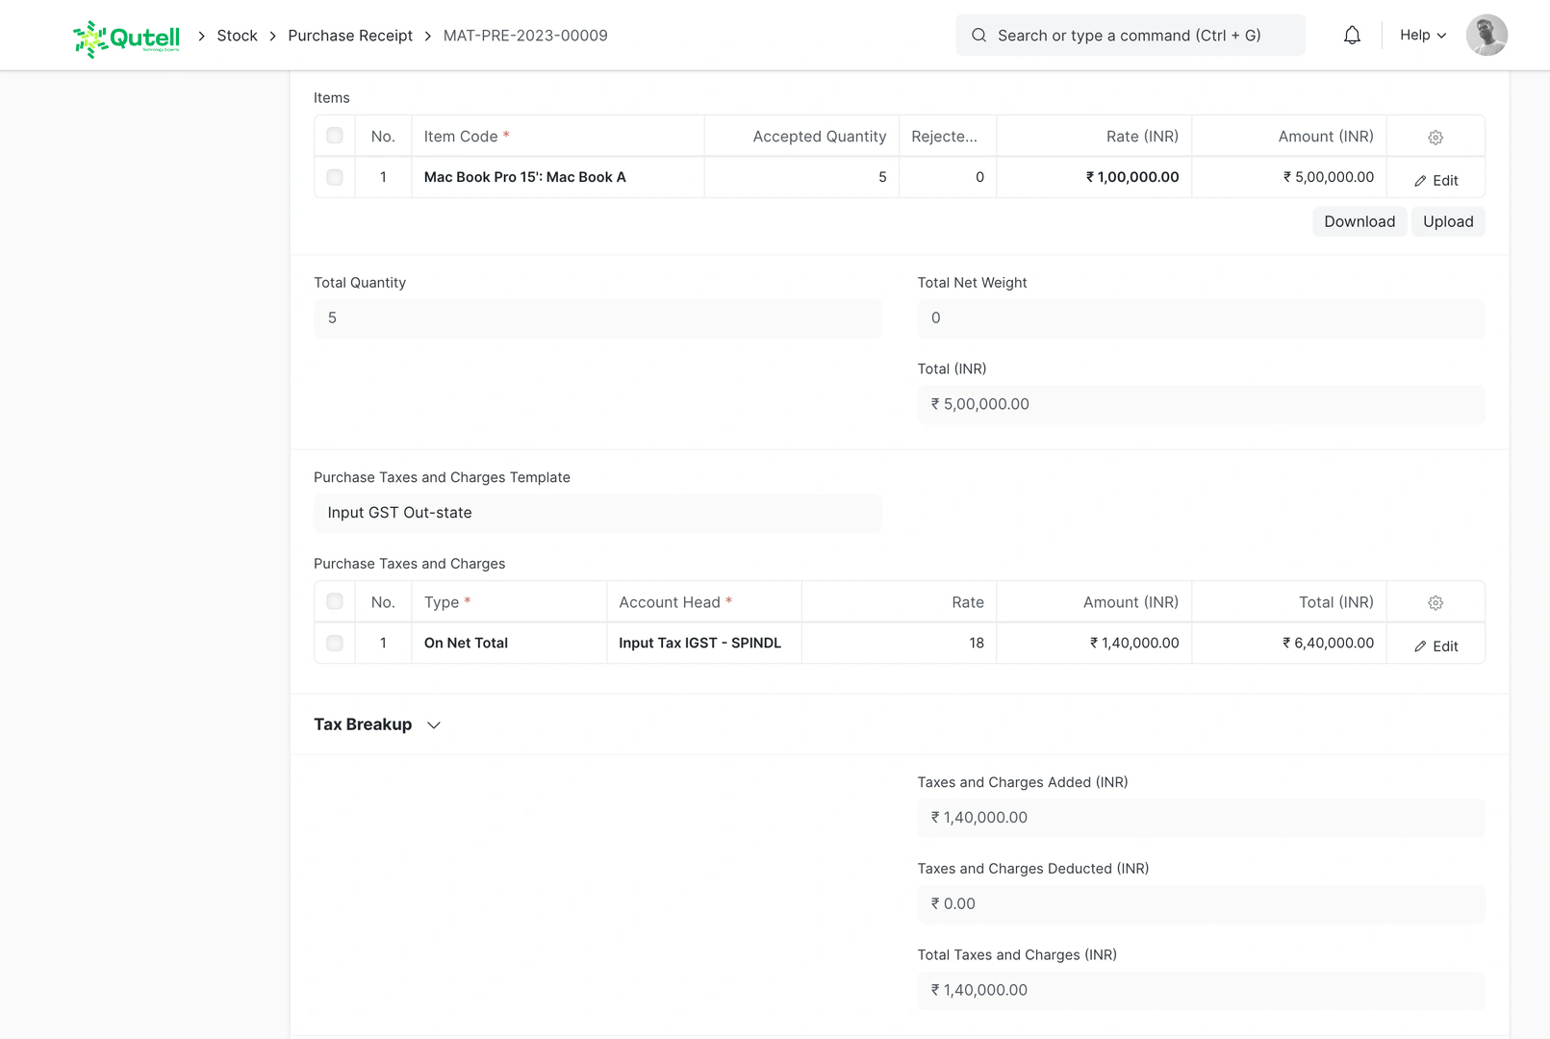Open the notifications bell
Screen dimensions: 1550x1039
tap(1352, 36)
